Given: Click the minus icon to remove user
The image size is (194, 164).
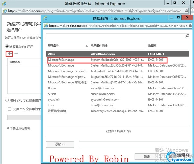Looking at the screenshot, I should [16, 53].
